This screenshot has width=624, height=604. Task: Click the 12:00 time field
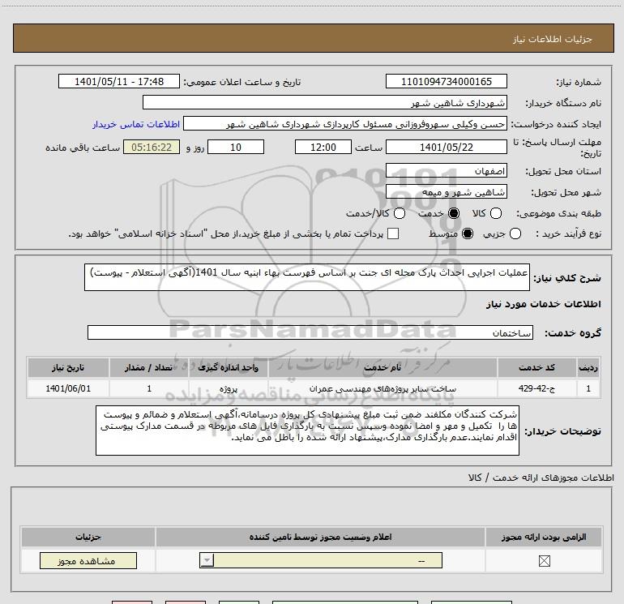[323, 147]
